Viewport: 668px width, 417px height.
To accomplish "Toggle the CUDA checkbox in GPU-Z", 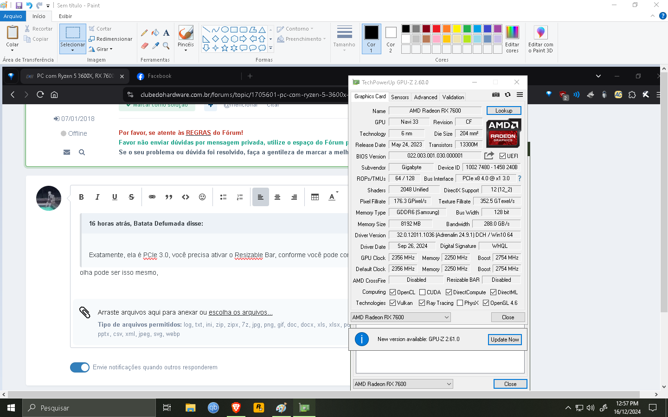I will pyautogui.click(x=423, y=292).
